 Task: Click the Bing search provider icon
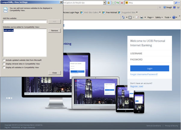point(127,3)
